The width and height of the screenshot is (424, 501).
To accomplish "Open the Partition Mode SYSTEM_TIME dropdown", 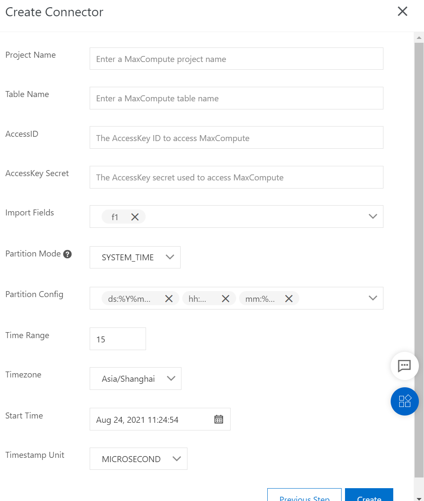I will (x=135, y=257).
